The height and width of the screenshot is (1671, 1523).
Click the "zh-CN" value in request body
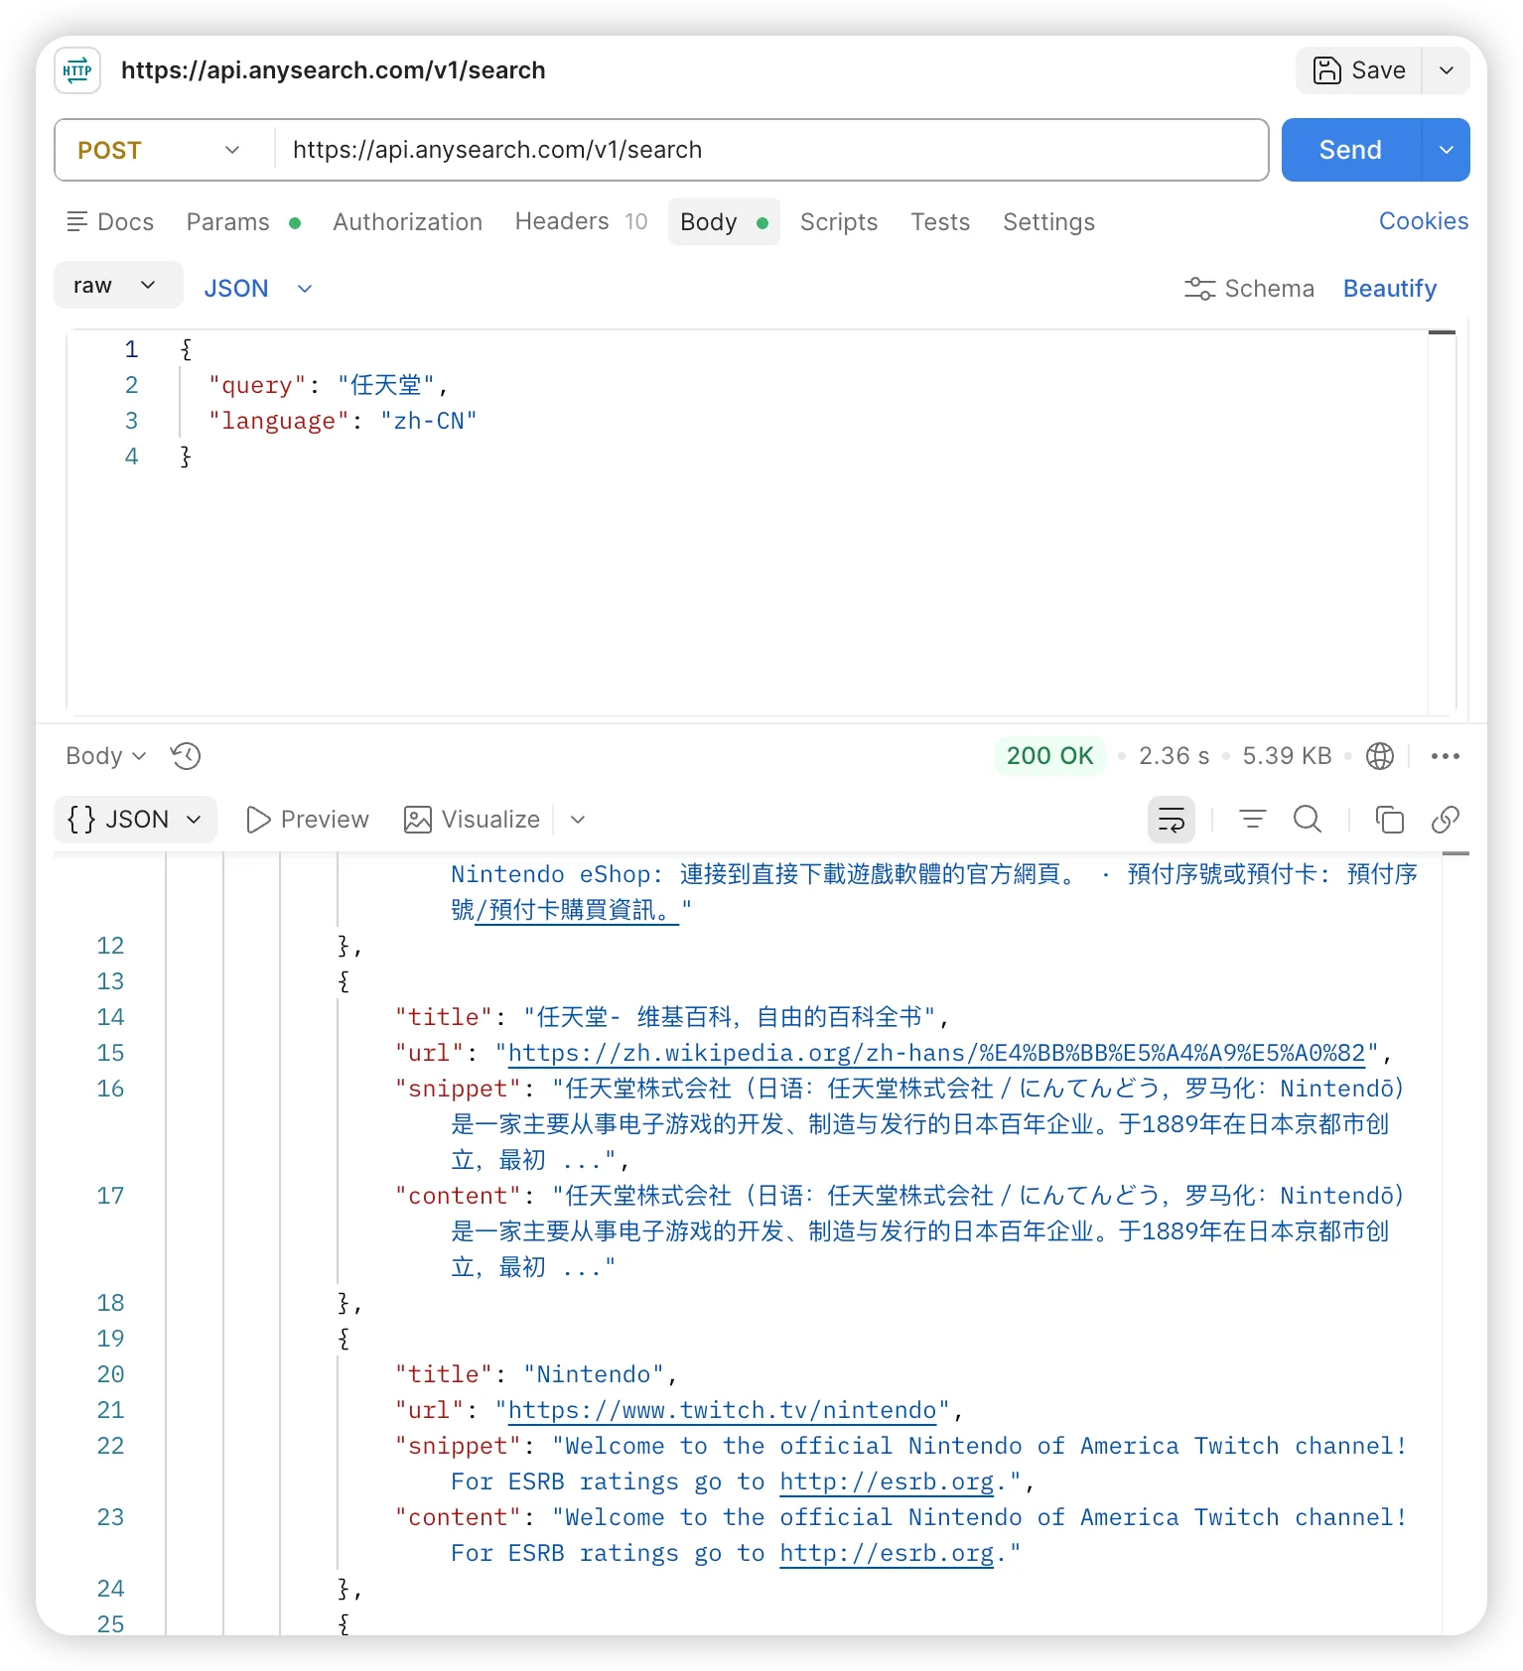[x=429, y=421]
